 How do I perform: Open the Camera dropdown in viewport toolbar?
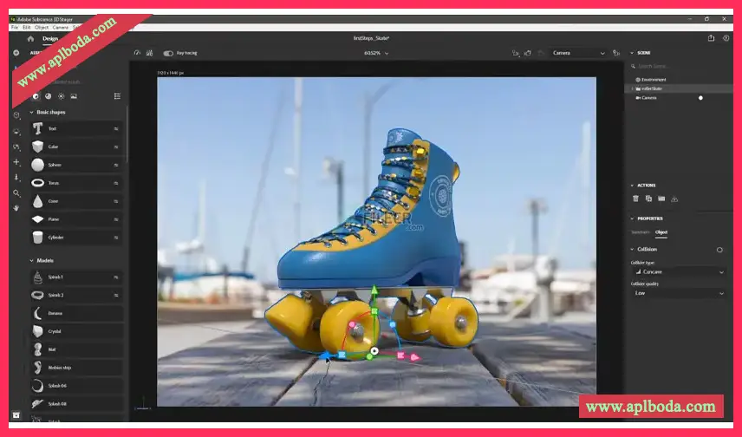pos(579,53)
